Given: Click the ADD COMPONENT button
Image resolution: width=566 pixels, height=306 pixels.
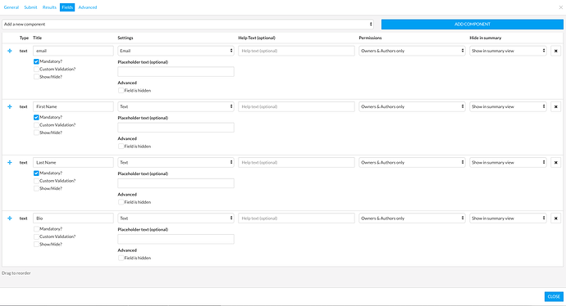Looking at the screenshot, I should point(472,24).
